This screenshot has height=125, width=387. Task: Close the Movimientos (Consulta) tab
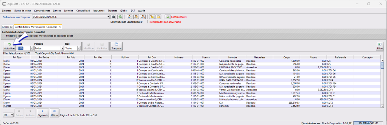tap(60, 27)
